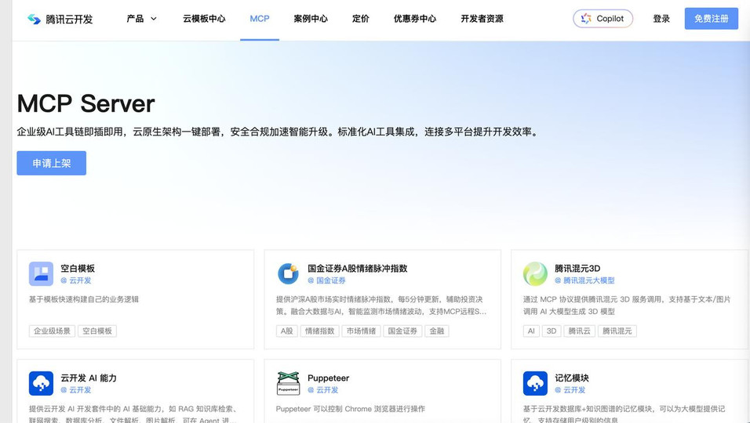Open the Copilot assistant button
Image resolution: width=750 pixels, height=423 pixels.
(x=603, y=19)
